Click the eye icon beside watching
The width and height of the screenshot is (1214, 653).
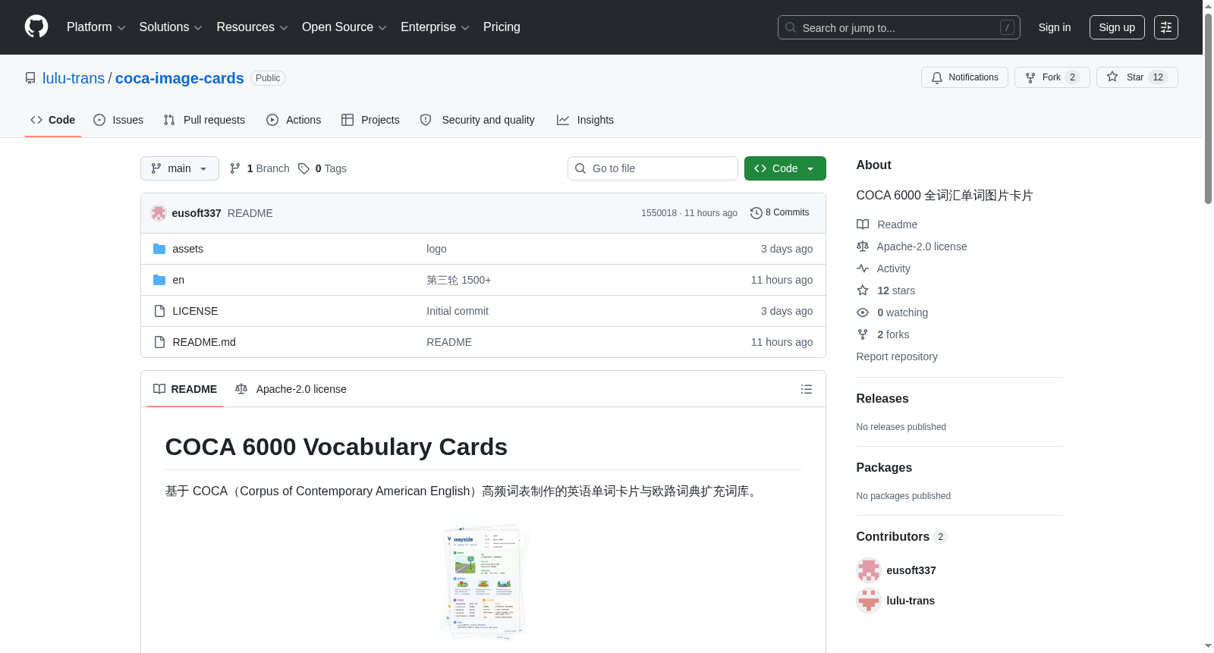click(863, 312)
